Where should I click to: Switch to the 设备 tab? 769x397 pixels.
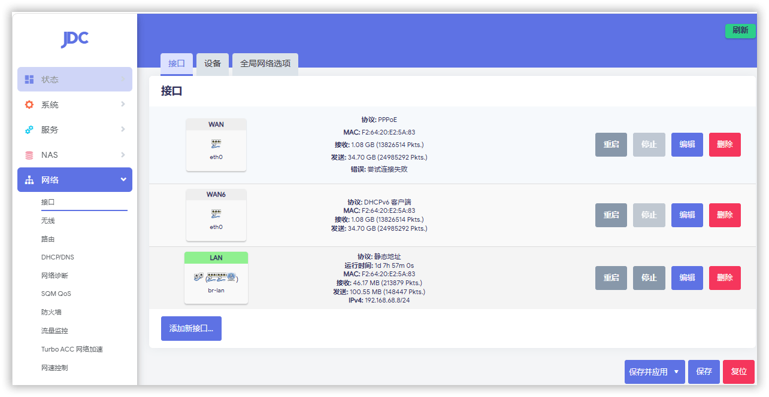pyautogui.click(x=213, y=63)
